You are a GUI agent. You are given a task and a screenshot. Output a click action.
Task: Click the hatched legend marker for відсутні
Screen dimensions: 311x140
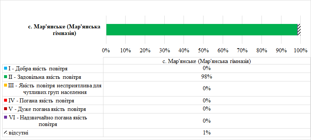point(5,133)
